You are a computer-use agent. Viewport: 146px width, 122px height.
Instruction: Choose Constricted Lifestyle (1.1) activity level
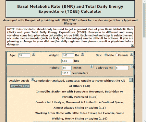click(79, 105)
